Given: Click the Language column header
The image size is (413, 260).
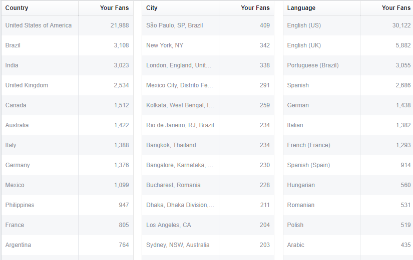Looking at the screenshot, I should click(301, 8).
